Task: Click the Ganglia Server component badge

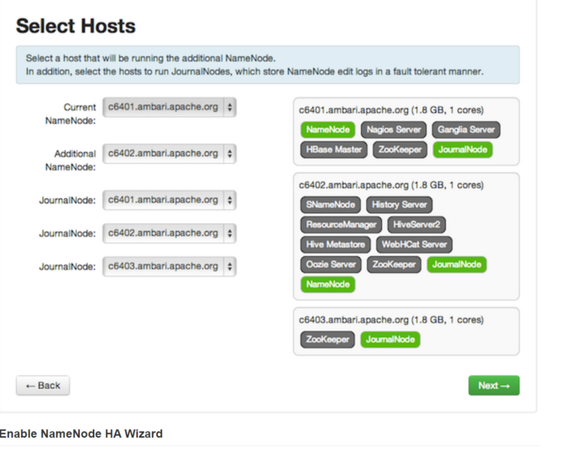Action: pos(466,129)
